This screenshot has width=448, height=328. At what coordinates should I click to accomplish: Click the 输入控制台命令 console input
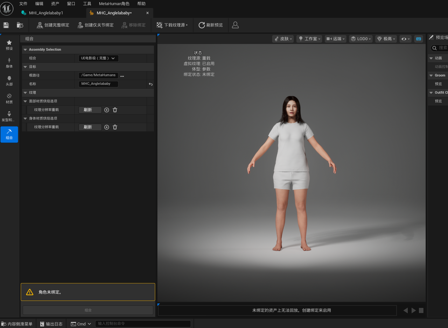143,324
